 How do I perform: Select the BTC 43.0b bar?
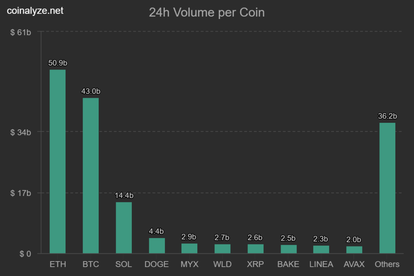tap(91, 176)
